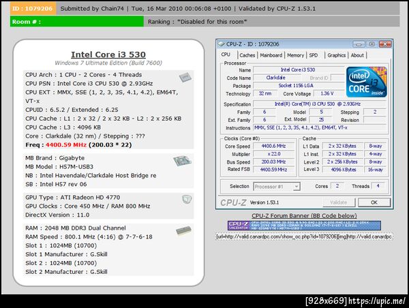The height and width of the screenshot is (308, 409).
Task: Click the Validate button
Action: (x=339, y=202)
